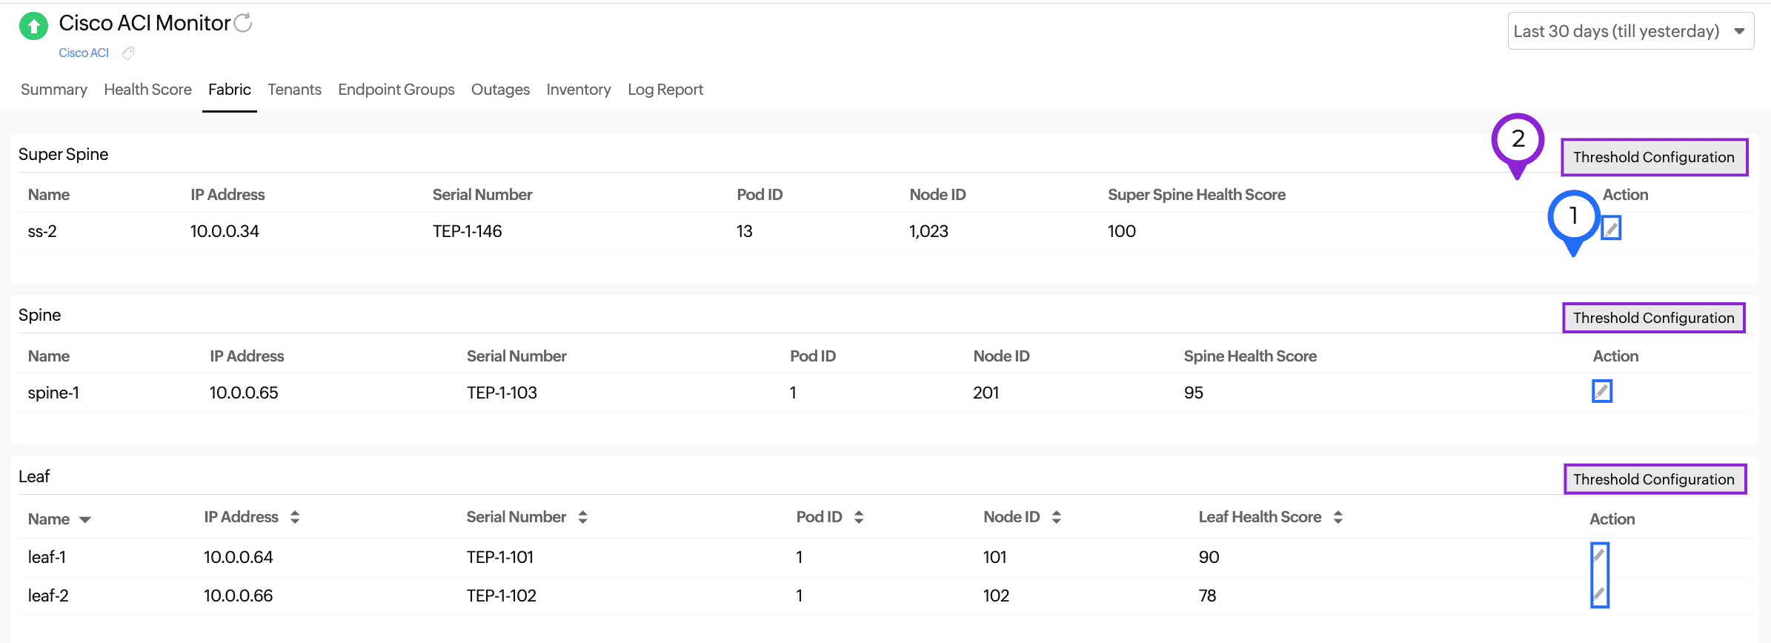Click the edit pencil for leaf-2
The height and width of the screenshot is (643, 1771).
pyautogui.click(x=1599, y=594)
